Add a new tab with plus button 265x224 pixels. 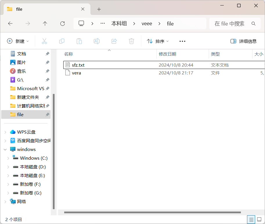(99, 9)
